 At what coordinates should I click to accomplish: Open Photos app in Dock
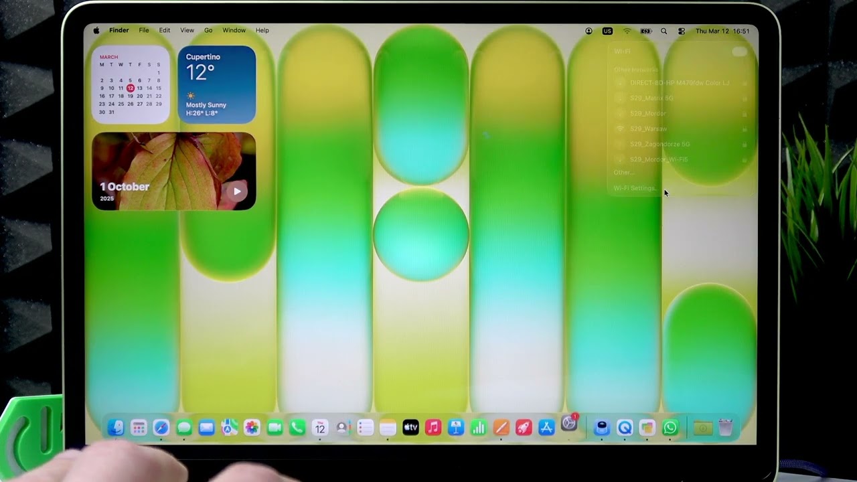[x=252, y=427]
